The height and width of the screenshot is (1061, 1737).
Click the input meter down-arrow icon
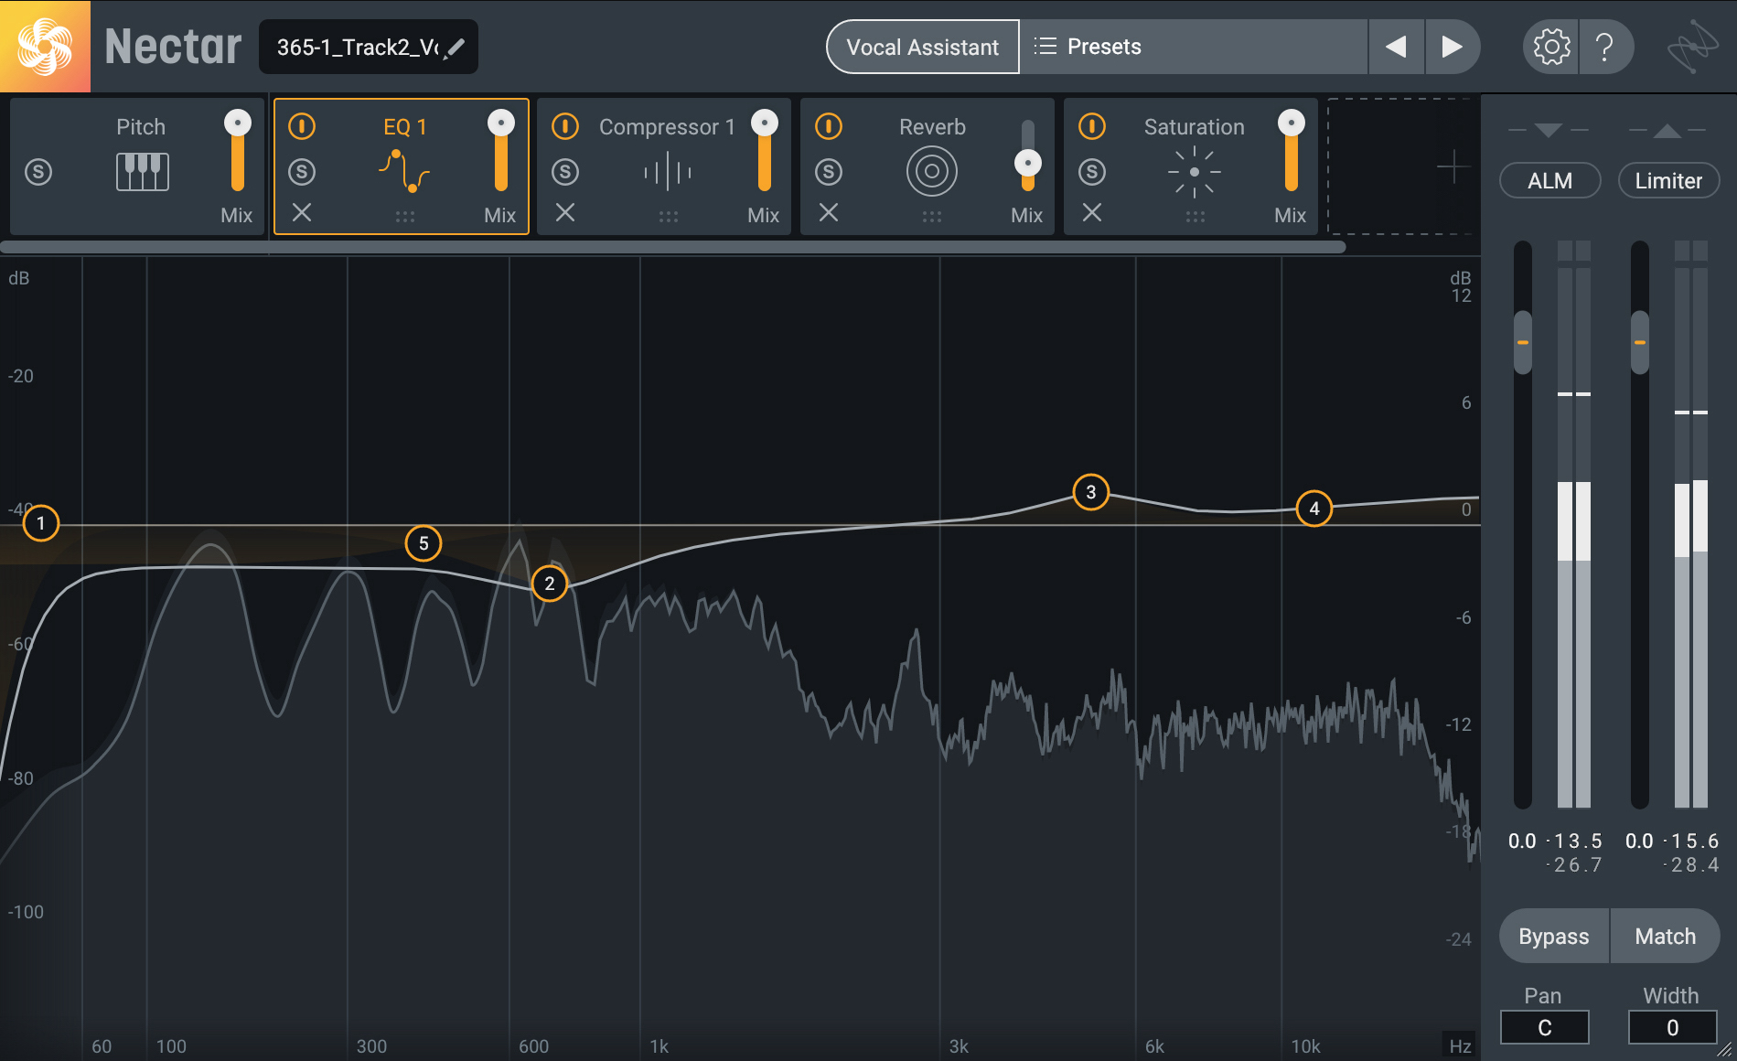[1549, 130]
